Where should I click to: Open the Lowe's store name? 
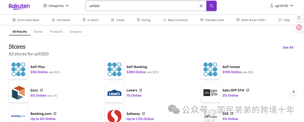132,90
